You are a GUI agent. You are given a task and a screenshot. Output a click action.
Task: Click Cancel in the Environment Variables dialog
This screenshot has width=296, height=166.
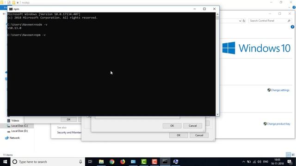[x=199, y=135]
